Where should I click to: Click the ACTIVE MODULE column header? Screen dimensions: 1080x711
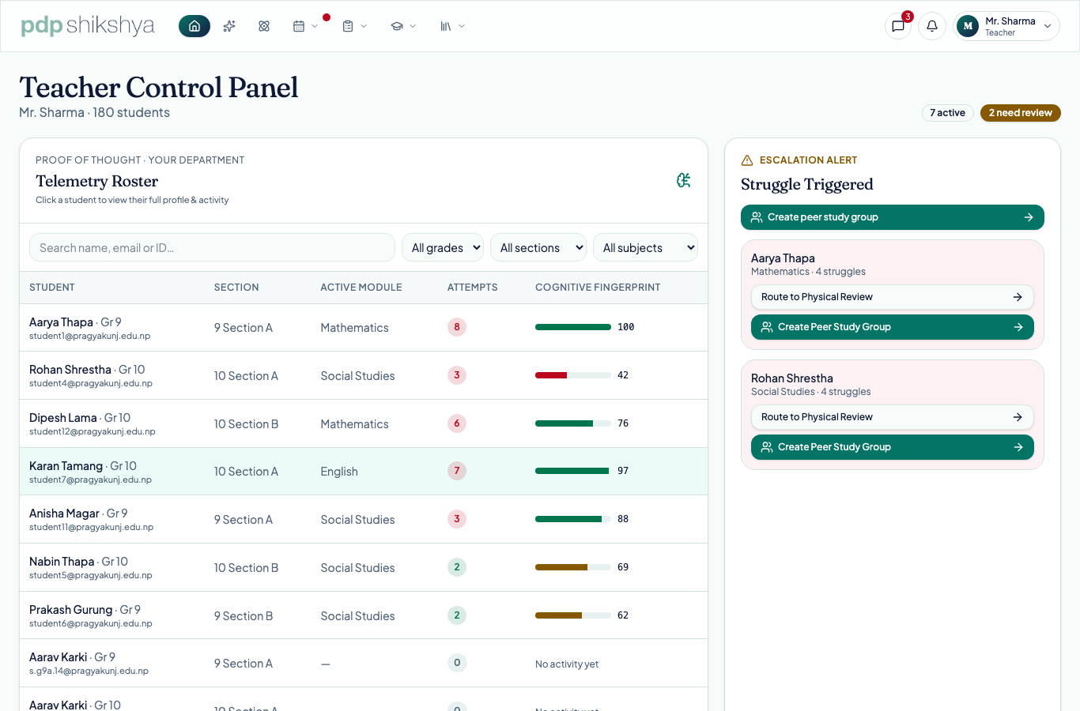(x=361, y=288)
